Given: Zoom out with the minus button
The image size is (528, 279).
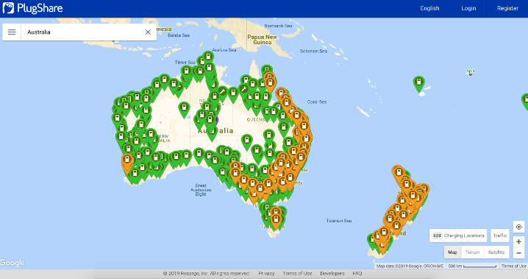Looking at the screenshot, I should tap(518, 252).
